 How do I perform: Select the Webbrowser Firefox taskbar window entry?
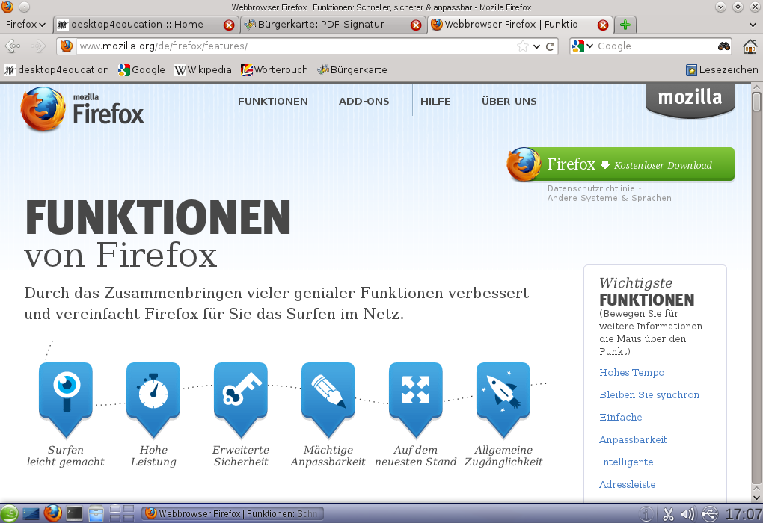coord(233,513)
